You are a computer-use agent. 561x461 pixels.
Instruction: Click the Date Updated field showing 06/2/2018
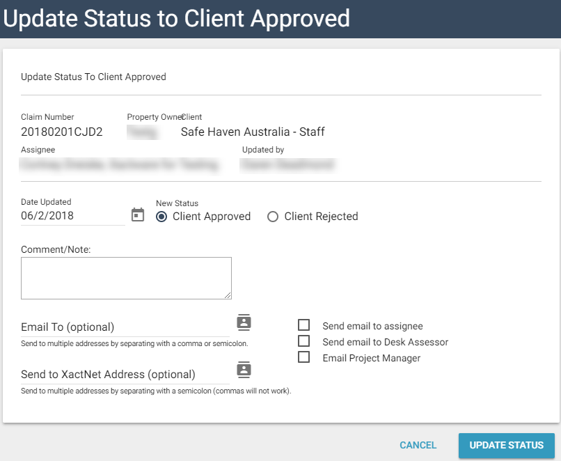pyautogui.click(x=72, y=216)
